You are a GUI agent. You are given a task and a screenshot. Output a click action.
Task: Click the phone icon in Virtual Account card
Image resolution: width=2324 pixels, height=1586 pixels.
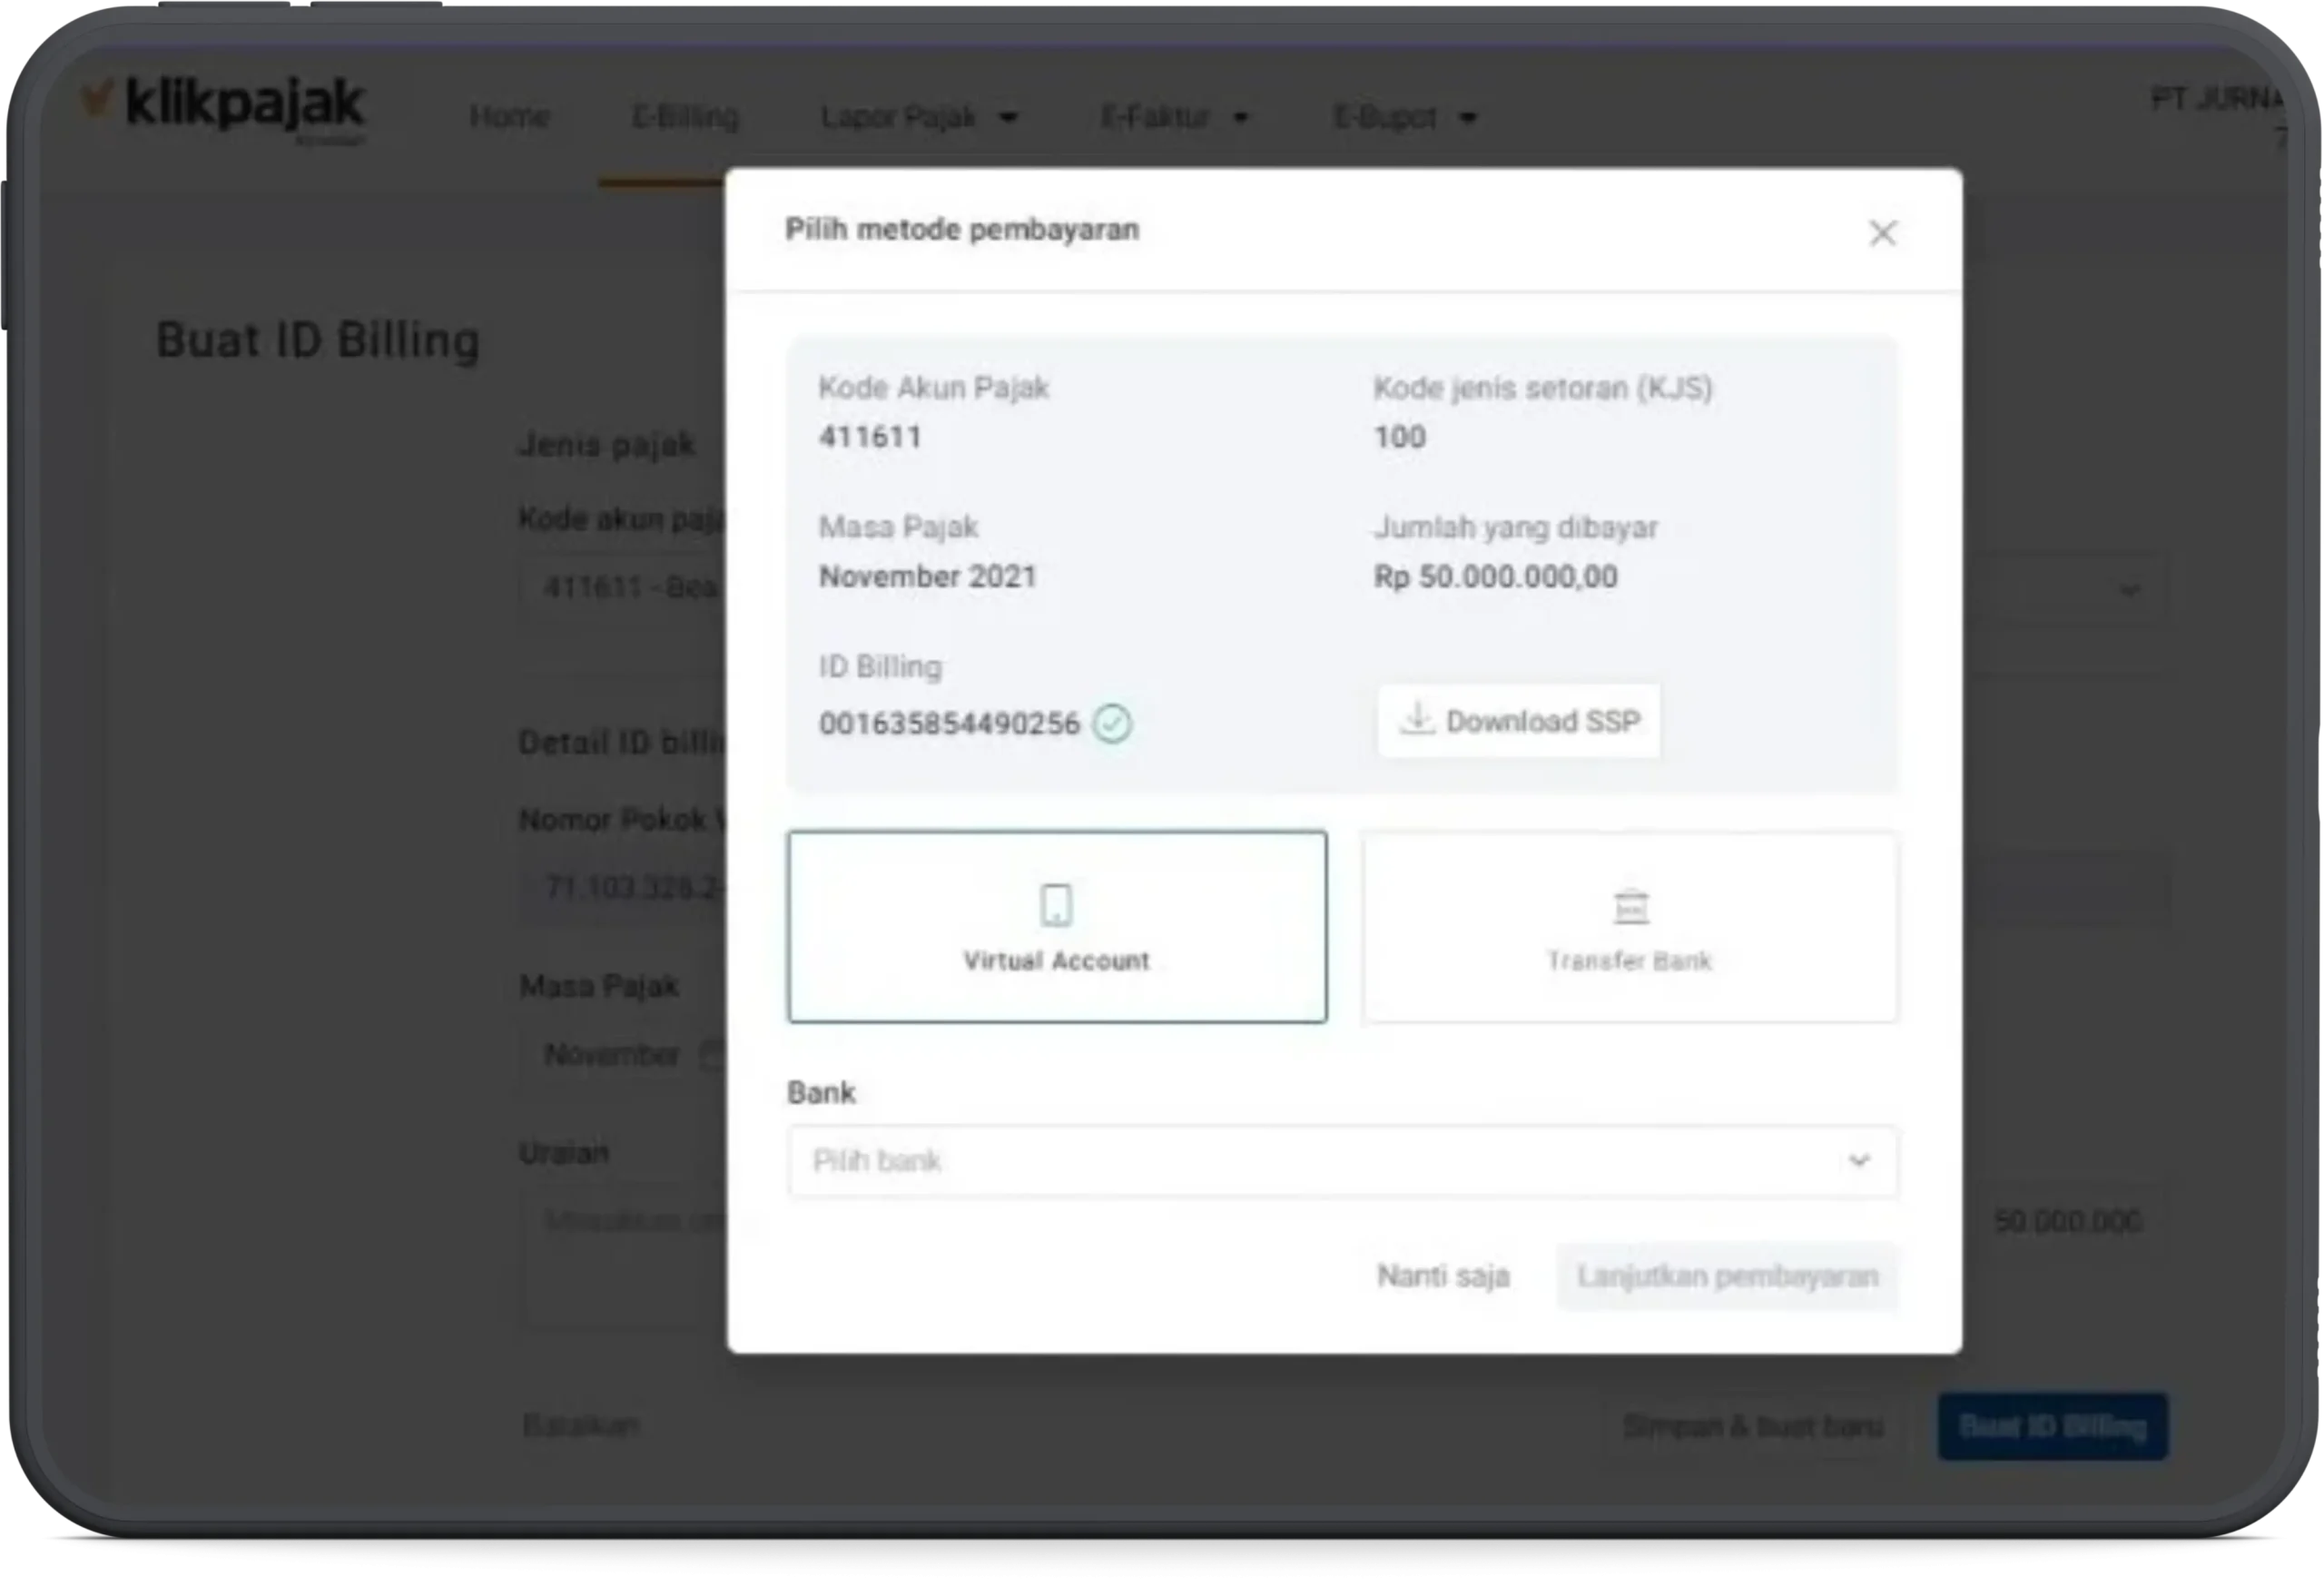tap(1056, 905)
